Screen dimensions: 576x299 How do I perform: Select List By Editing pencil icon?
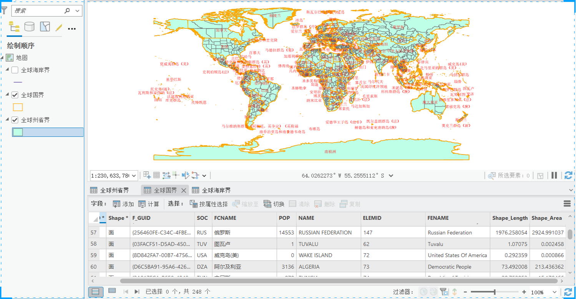59,27
